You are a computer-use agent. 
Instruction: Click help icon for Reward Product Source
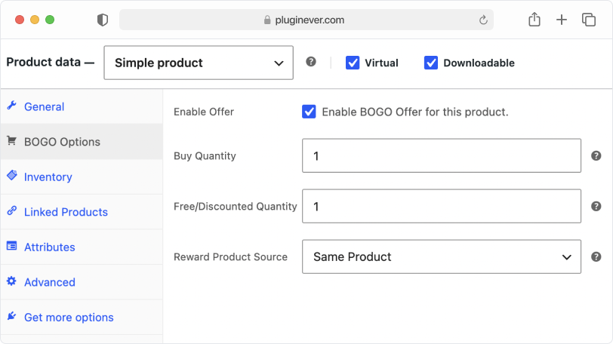click(596, 257)
